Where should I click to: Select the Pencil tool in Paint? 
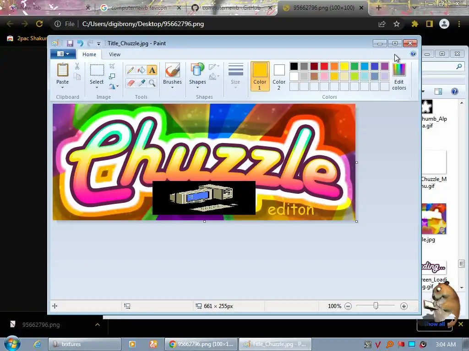(131, 70)
